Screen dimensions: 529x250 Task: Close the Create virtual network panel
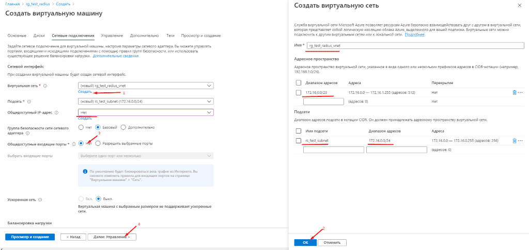(x=519, y=5)
